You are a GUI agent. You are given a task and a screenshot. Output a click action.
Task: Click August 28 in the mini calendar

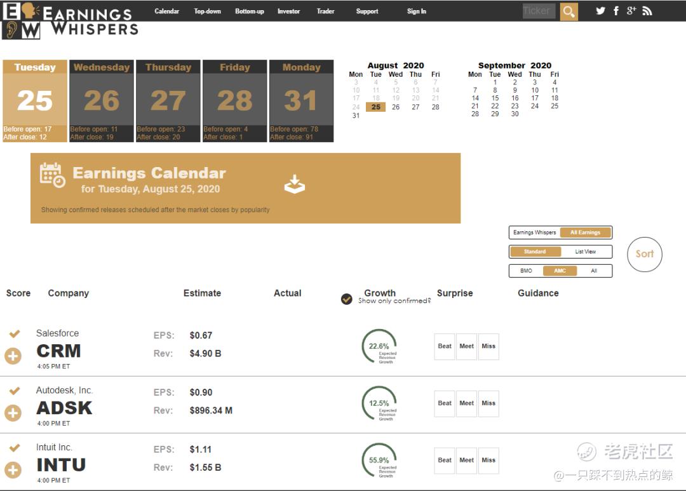pos(435,107)
